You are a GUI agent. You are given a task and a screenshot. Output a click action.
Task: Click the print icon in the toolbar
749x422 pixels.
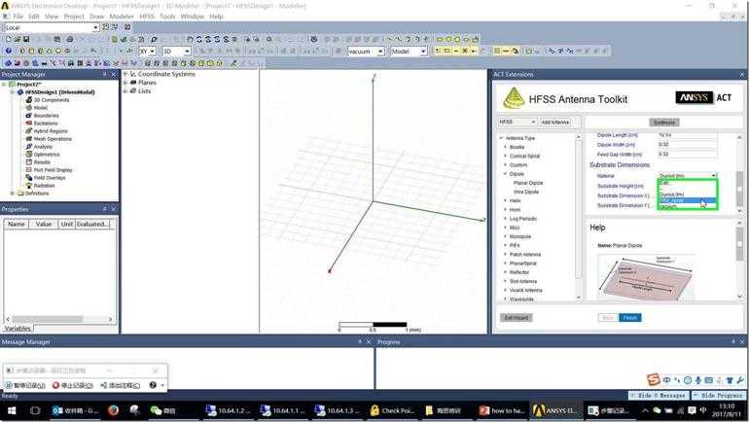pyautogui.click(x=70, y=39)
